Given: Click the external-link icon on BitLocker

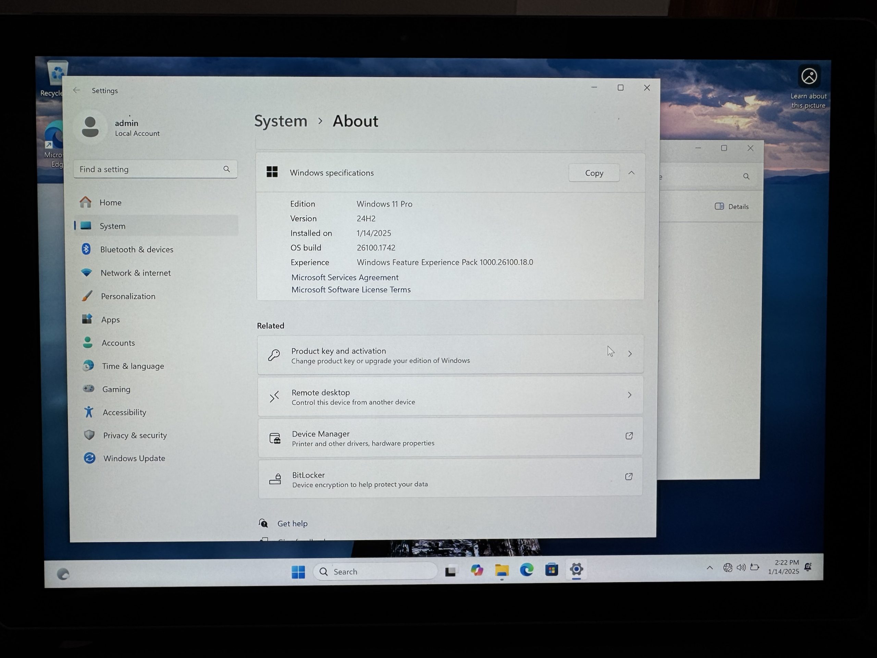Looking at the screenshot, I should (629, 476).
